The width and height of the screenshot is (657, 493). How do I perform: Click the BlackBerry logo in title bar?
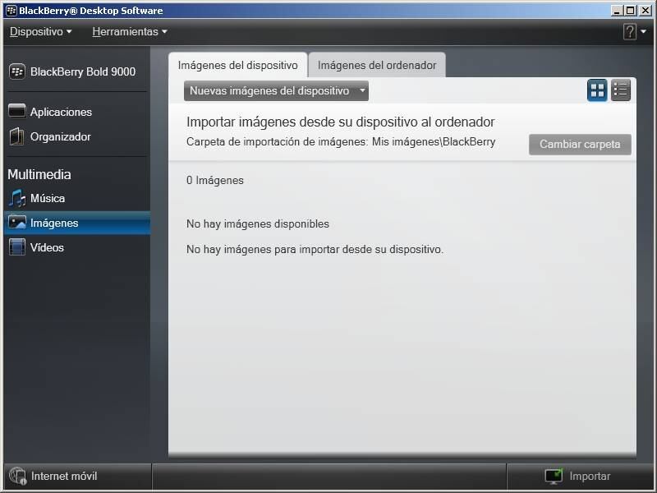[11, 11]
